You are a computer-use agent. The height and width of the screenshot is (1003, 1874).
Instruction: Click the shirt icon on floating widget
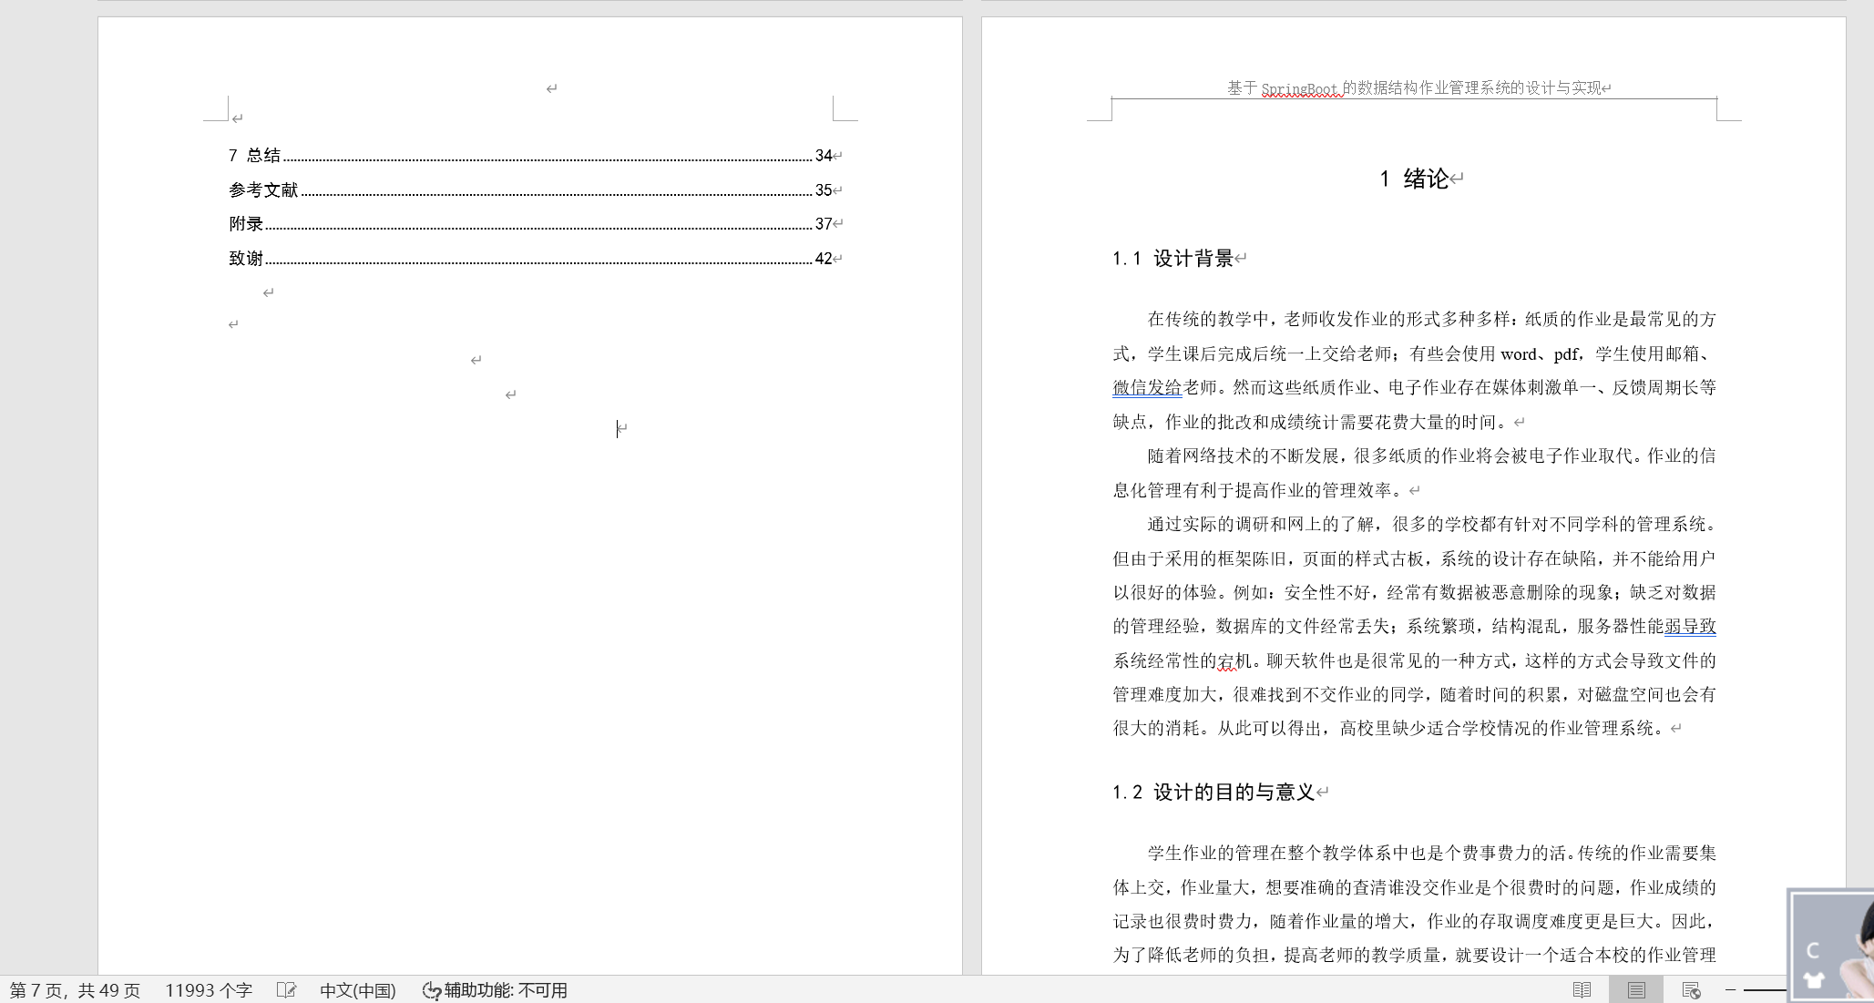coord(1814,980)
